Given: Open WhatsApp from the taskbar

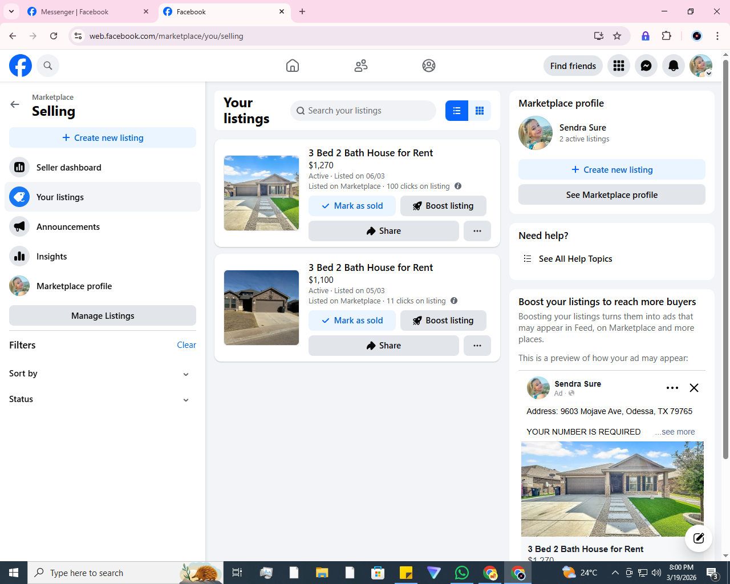Looking at the screenshot, I should [462, 573].
